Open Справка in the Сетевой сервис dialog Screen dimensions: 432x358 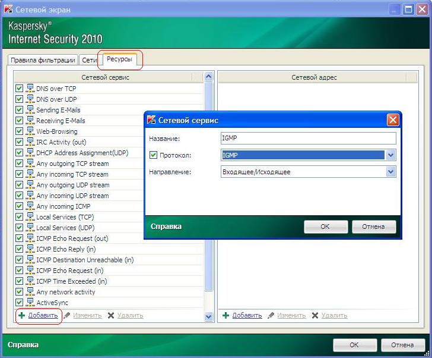pos(166,227)
